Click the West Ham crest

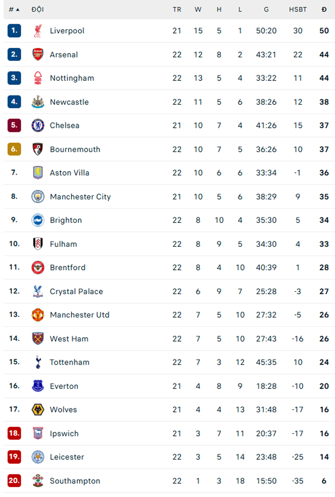point(37,339)
